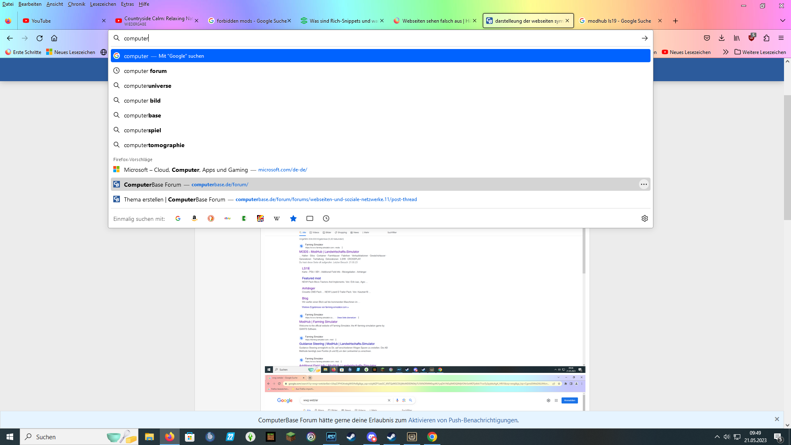Open Weitere Lesezeichen bookmarks folder
This screenshot has height=445, width=791.
click(x=760, y=52)
